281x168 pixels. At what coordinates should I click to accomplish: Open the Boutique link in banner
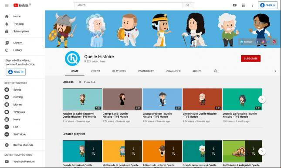[247, 42]
